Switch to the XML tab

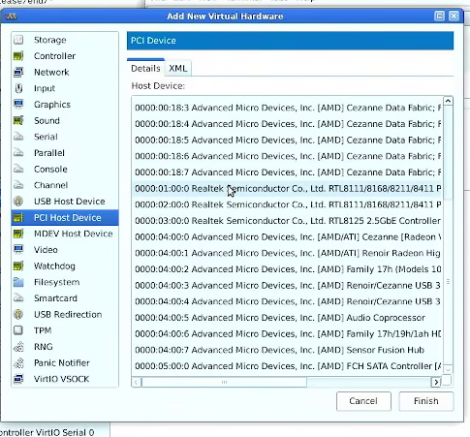click(178, 68)
